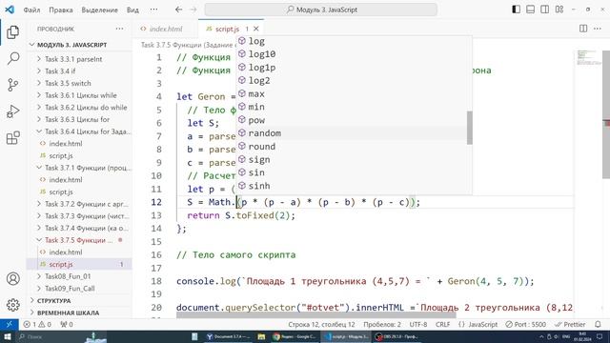Viewport: 610px width, 343px height.
Task: Expand the Task 3.3.1 parseInt folder
Action: coord(73,59)
